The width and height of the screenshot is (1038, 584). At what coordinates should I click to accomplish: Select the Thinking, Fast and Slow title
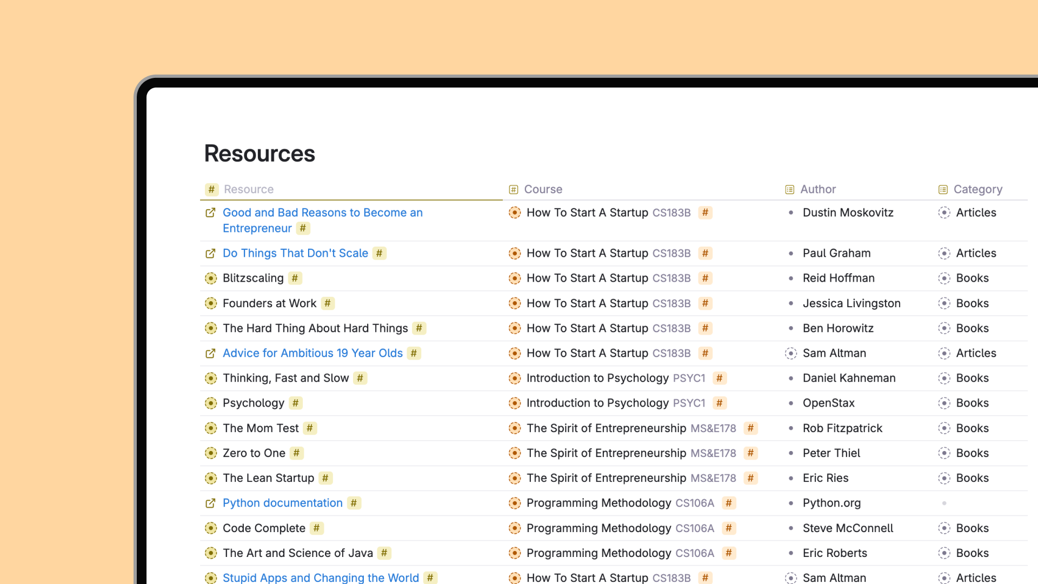(x=285, y=379)
